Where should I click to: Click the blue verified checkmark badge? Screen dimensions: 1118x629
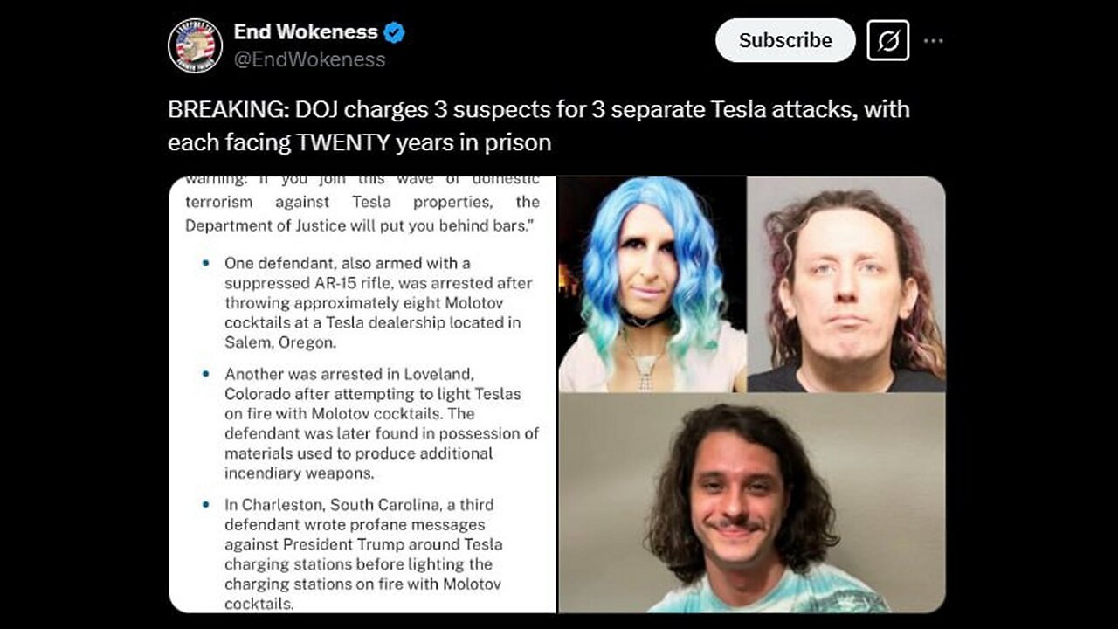click(395, 32)
